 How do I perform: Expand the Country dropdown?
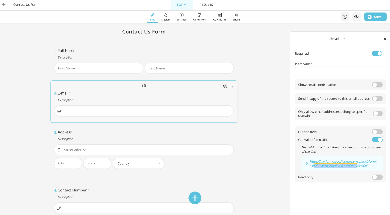pos(159,163)
